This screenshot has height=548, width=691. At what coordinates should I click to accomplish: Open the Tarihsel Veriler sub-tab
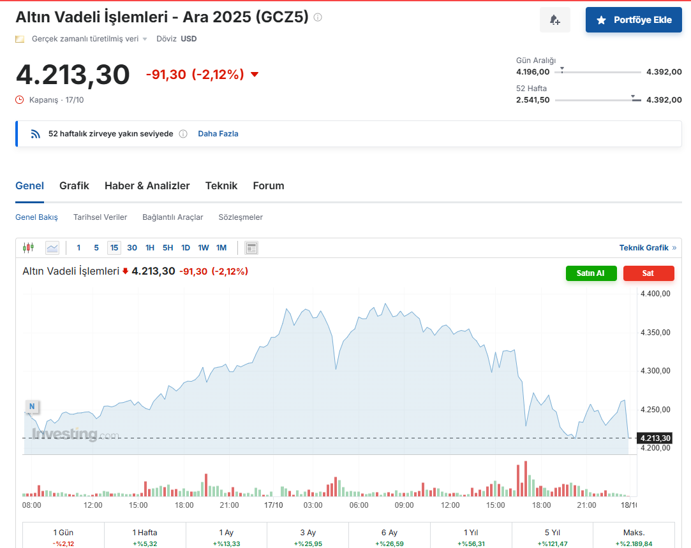(100, 217)
